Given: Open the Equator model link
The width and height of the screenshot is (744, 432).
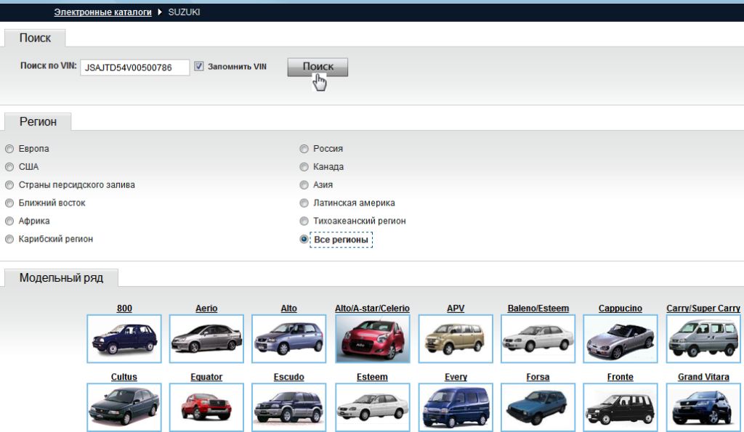Looking at the screenshot, I should pos(206,377).
